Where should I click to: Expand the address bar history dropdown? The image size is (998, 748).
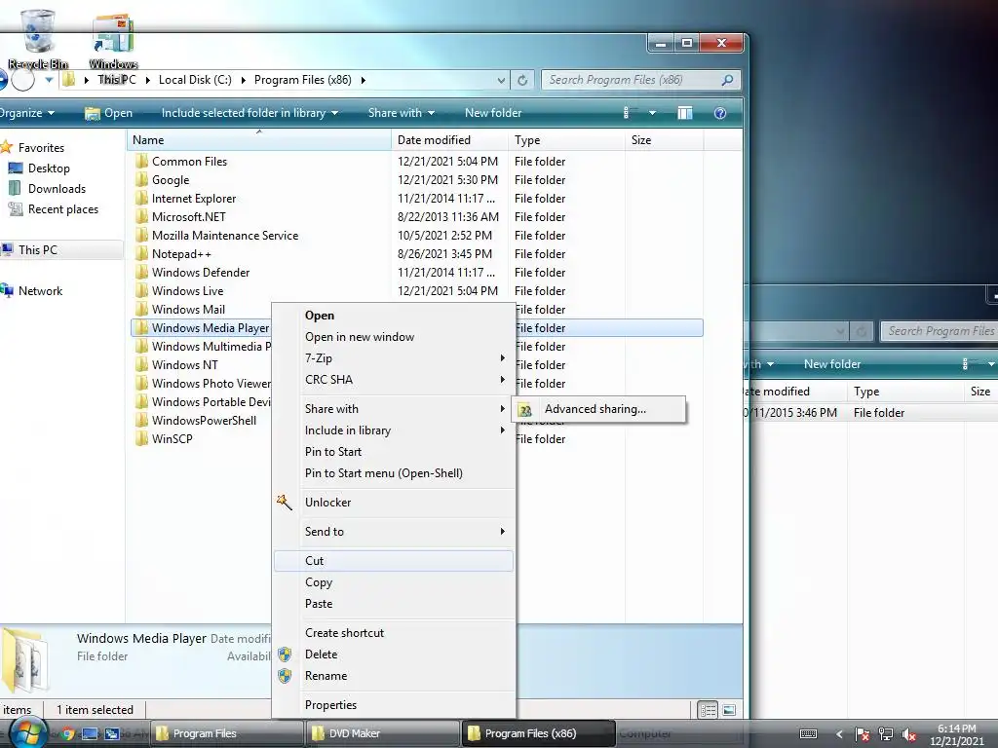(x=501, y=80)
